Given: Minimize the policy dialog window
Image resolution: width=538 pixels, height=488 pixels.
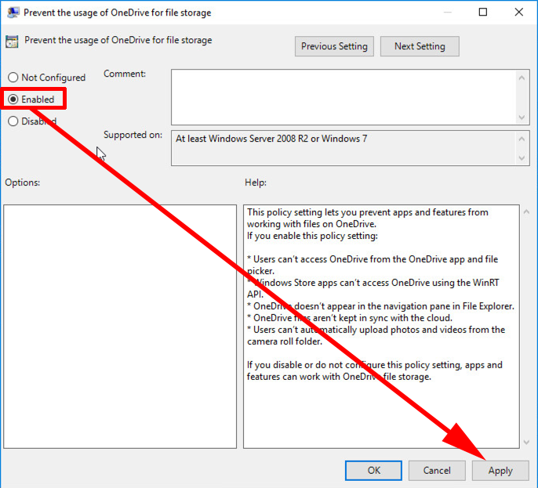Looking at the screenshot, I should pos(447,12).
